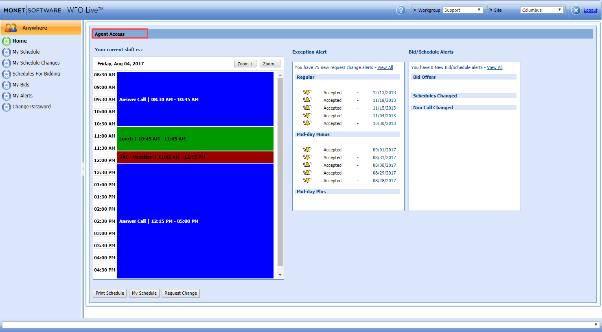
Task: Click the alert bell icon for 09/01/2017
Action: [307, 150]
